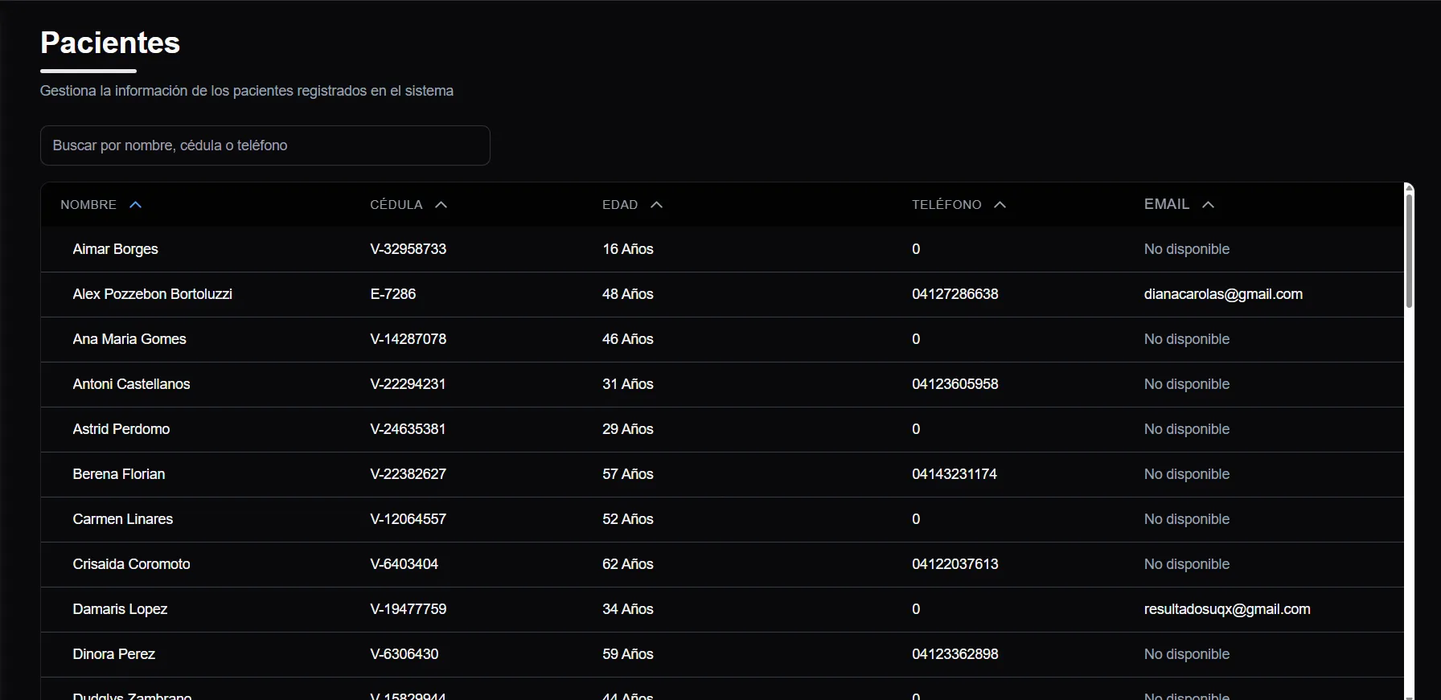This screenshot has width=1441, height=700.
Task: Click phone number 04143231174
Action: [955, 474]
